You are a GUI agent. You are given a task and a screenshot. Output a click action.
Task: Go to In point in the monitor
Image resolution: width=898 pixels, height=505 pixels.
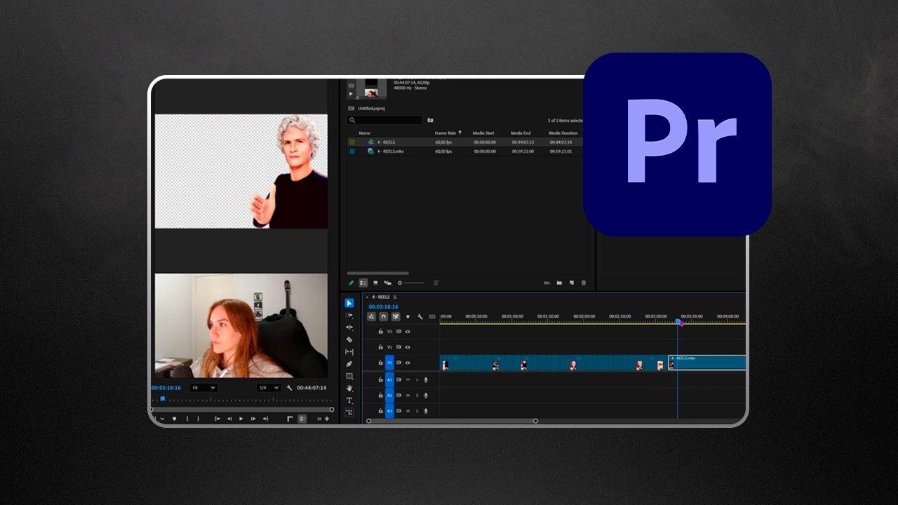[x=217, y=419]
